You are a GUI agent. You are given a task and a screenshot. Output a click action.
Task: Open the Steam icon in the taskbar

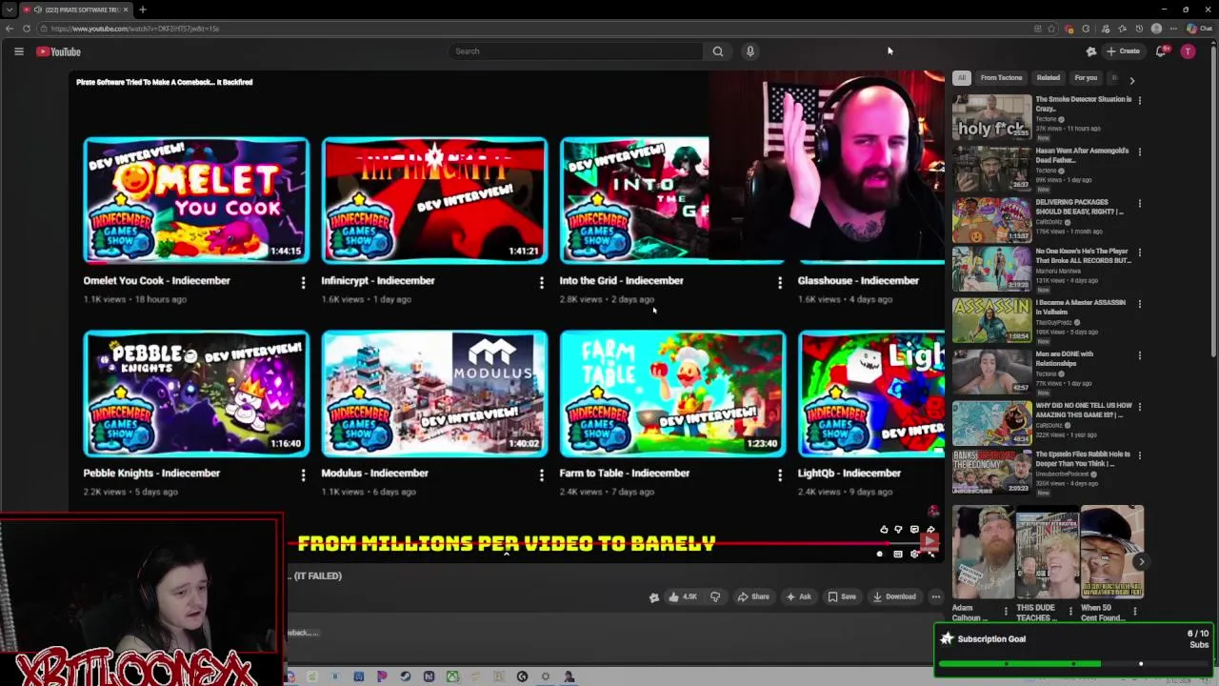(x=405, y=676)
